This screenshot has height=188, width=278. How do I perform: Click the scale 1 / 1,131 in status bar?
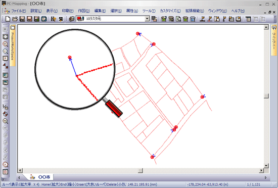pyautogui.click(x=254, y=184)
